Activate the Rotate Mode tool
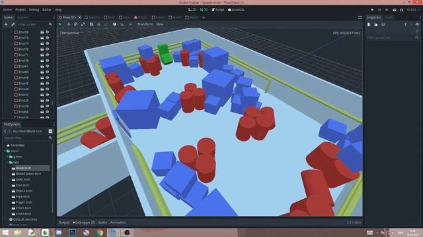The width and height of the screenshot is (423, 237). (x=76, y=24)
